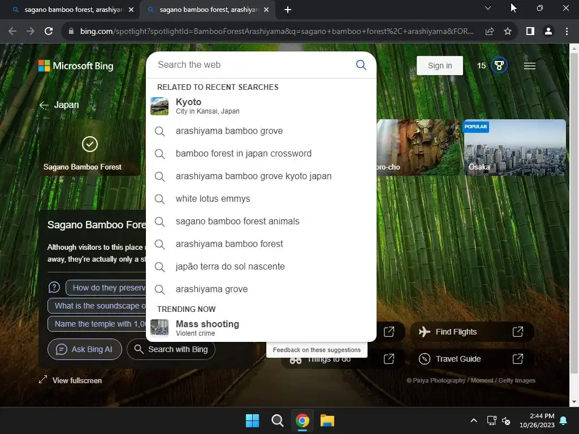The height and width of the screenshot is (434, 579).
Task: Click question 'Name the temple with'
Action: (97, 324)
